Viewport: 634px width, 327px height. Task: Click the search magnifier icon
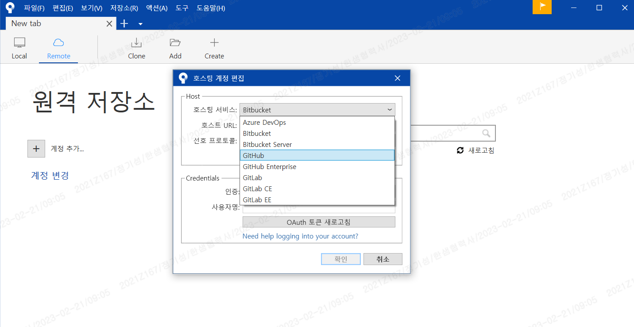click(486, 133)
